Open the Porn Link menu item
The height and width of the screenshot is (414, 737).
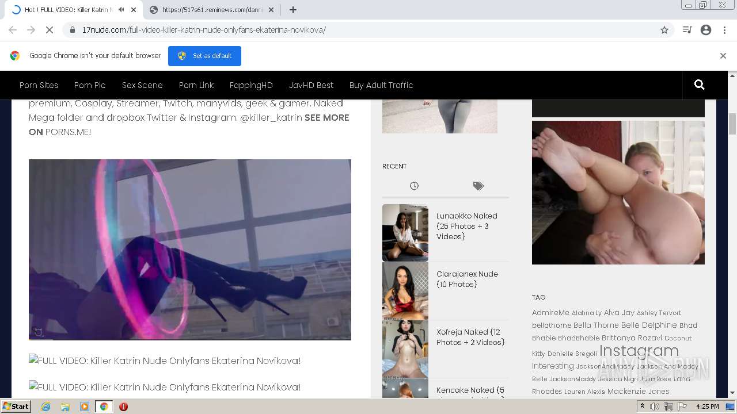(196, 85)
